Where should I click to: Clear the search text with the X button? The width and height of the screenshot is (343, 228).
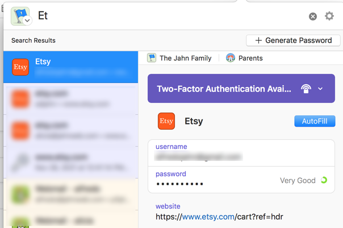tap(312, 16)
